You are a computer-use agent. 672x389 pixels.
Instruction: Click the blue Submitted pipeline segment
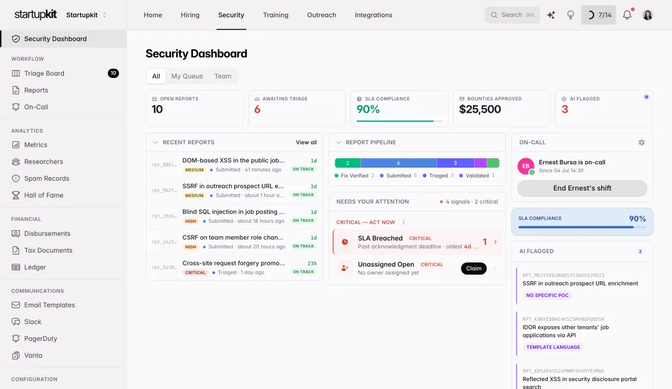point(399,163)
